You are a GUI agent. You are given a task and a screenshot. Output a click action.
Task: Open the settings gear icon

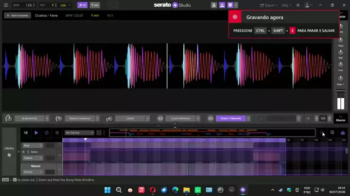tap(298, 5)
